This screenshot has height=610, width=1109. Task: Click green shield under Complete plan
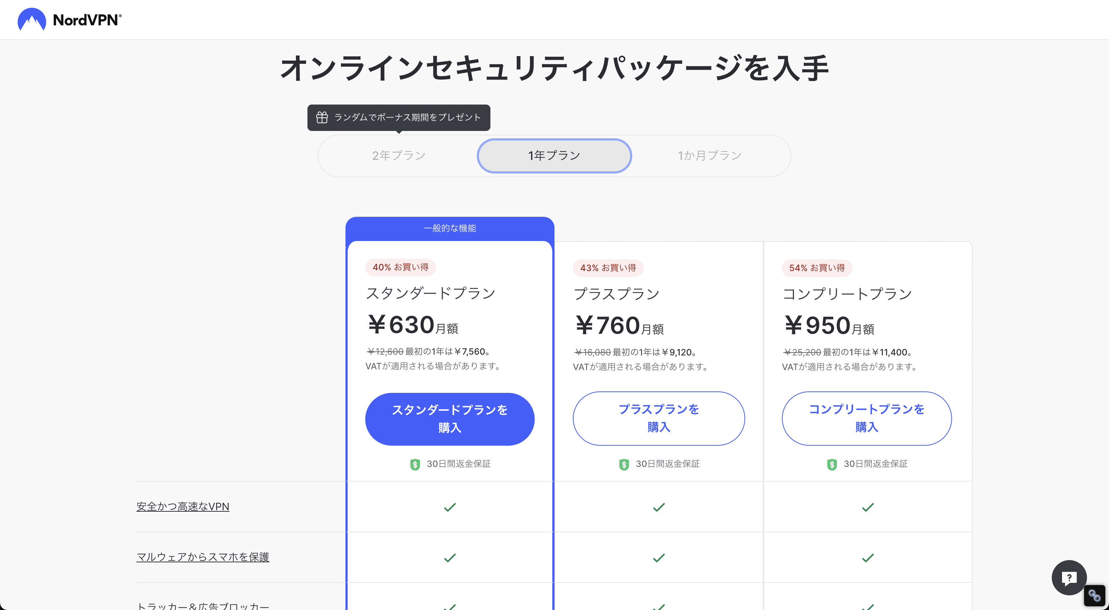click(832, 464)
